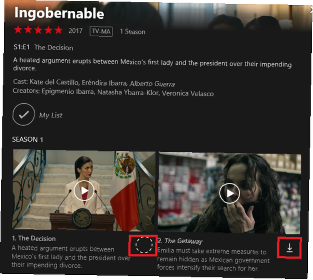313x280 pixels.
Task: Toggle the My List checkmark
Action: (x=24, y=114)
